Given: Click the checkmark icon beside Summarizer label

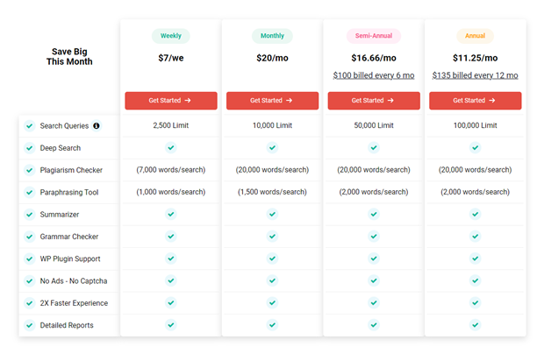Looking at the screenshot, I should (30, 215).
